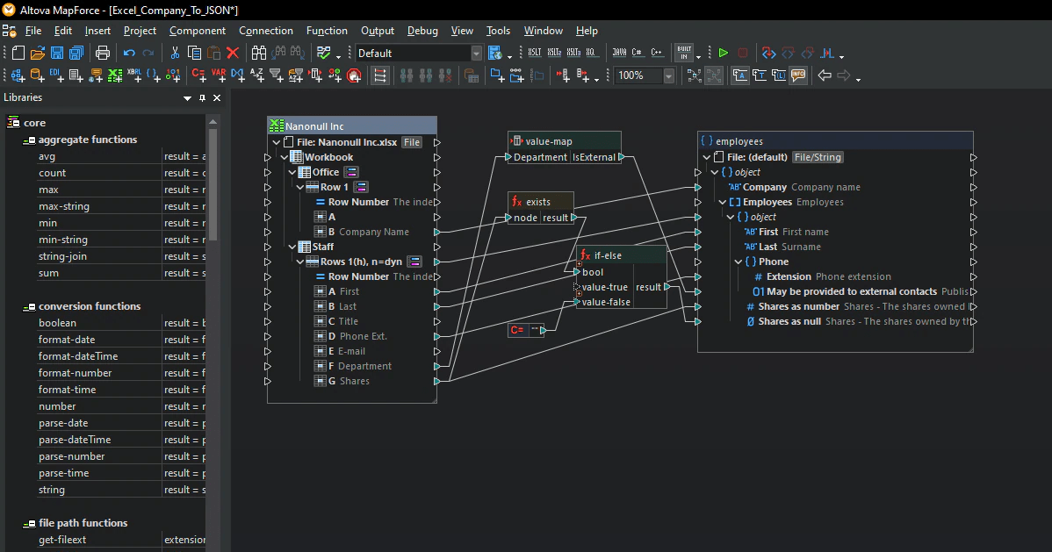Image resolution: width=1052 pixels, height=552 pixels.
Task: Select XSLT2 as transformation language
Action: pos(554,54)
